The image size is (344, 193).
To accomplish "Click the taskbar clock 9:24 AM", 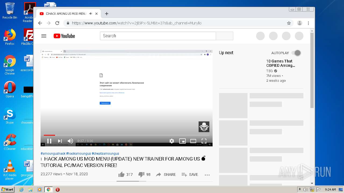I will (330, 190).
